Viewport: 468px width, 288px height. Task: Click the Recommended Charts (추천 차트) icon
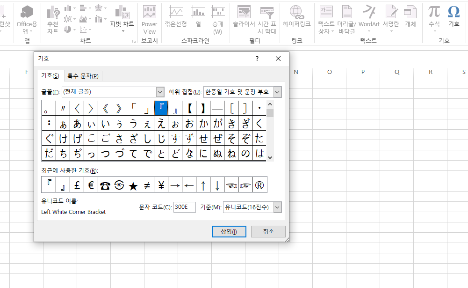click(x=53, y=20)
